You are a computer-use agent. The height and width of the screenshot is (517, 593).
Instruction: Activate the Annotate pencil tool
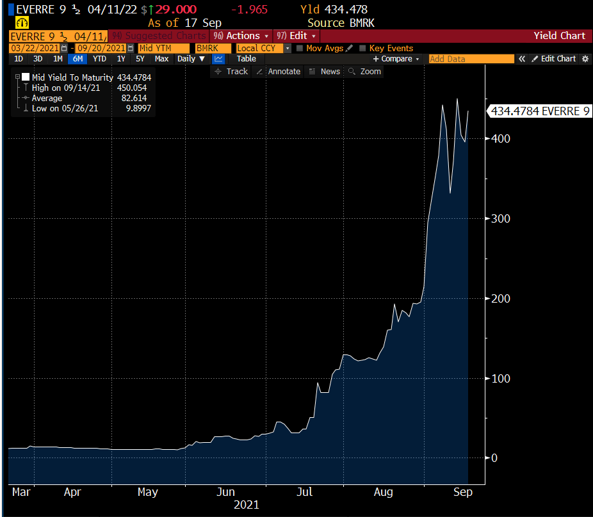click(278, 72)
